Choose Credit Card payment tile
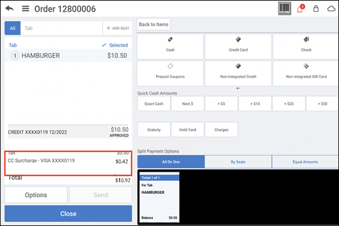The width and height of the screenshot is (339, 226). tap(238, 46)
